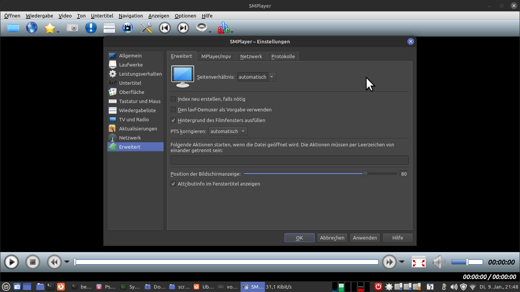520x292 pixels.
Task: Open Untertitel settings section
Action: (x=136, y=83)
